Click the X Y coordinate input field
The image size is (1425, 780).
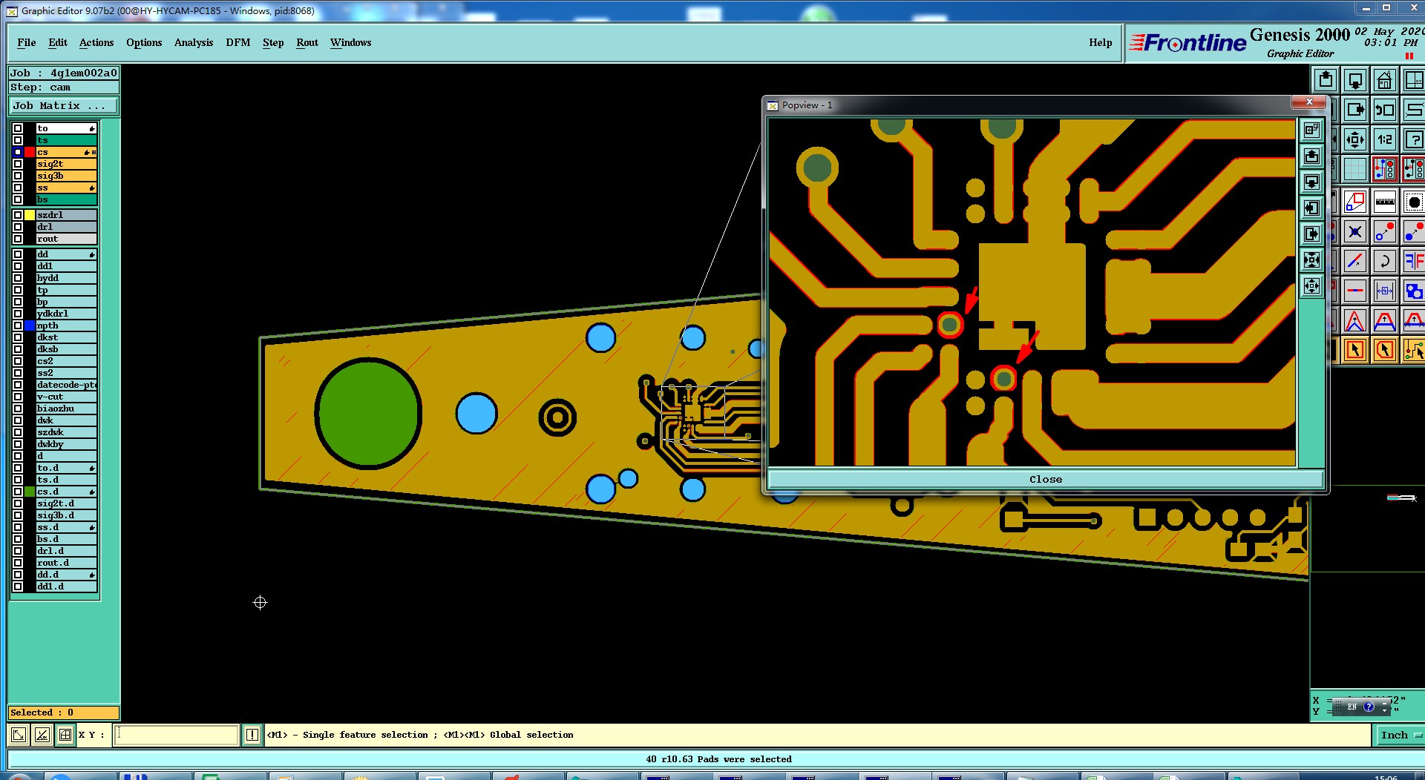coord(176,735)
